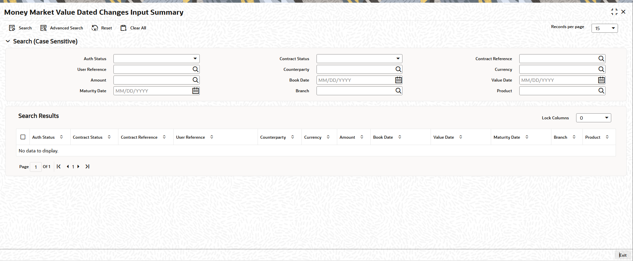Screen dimensions: 633x261
Task: Go to previous results page
Action: click(68, 166)
